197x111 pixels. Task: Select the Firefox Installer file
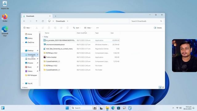coord(81,57)
